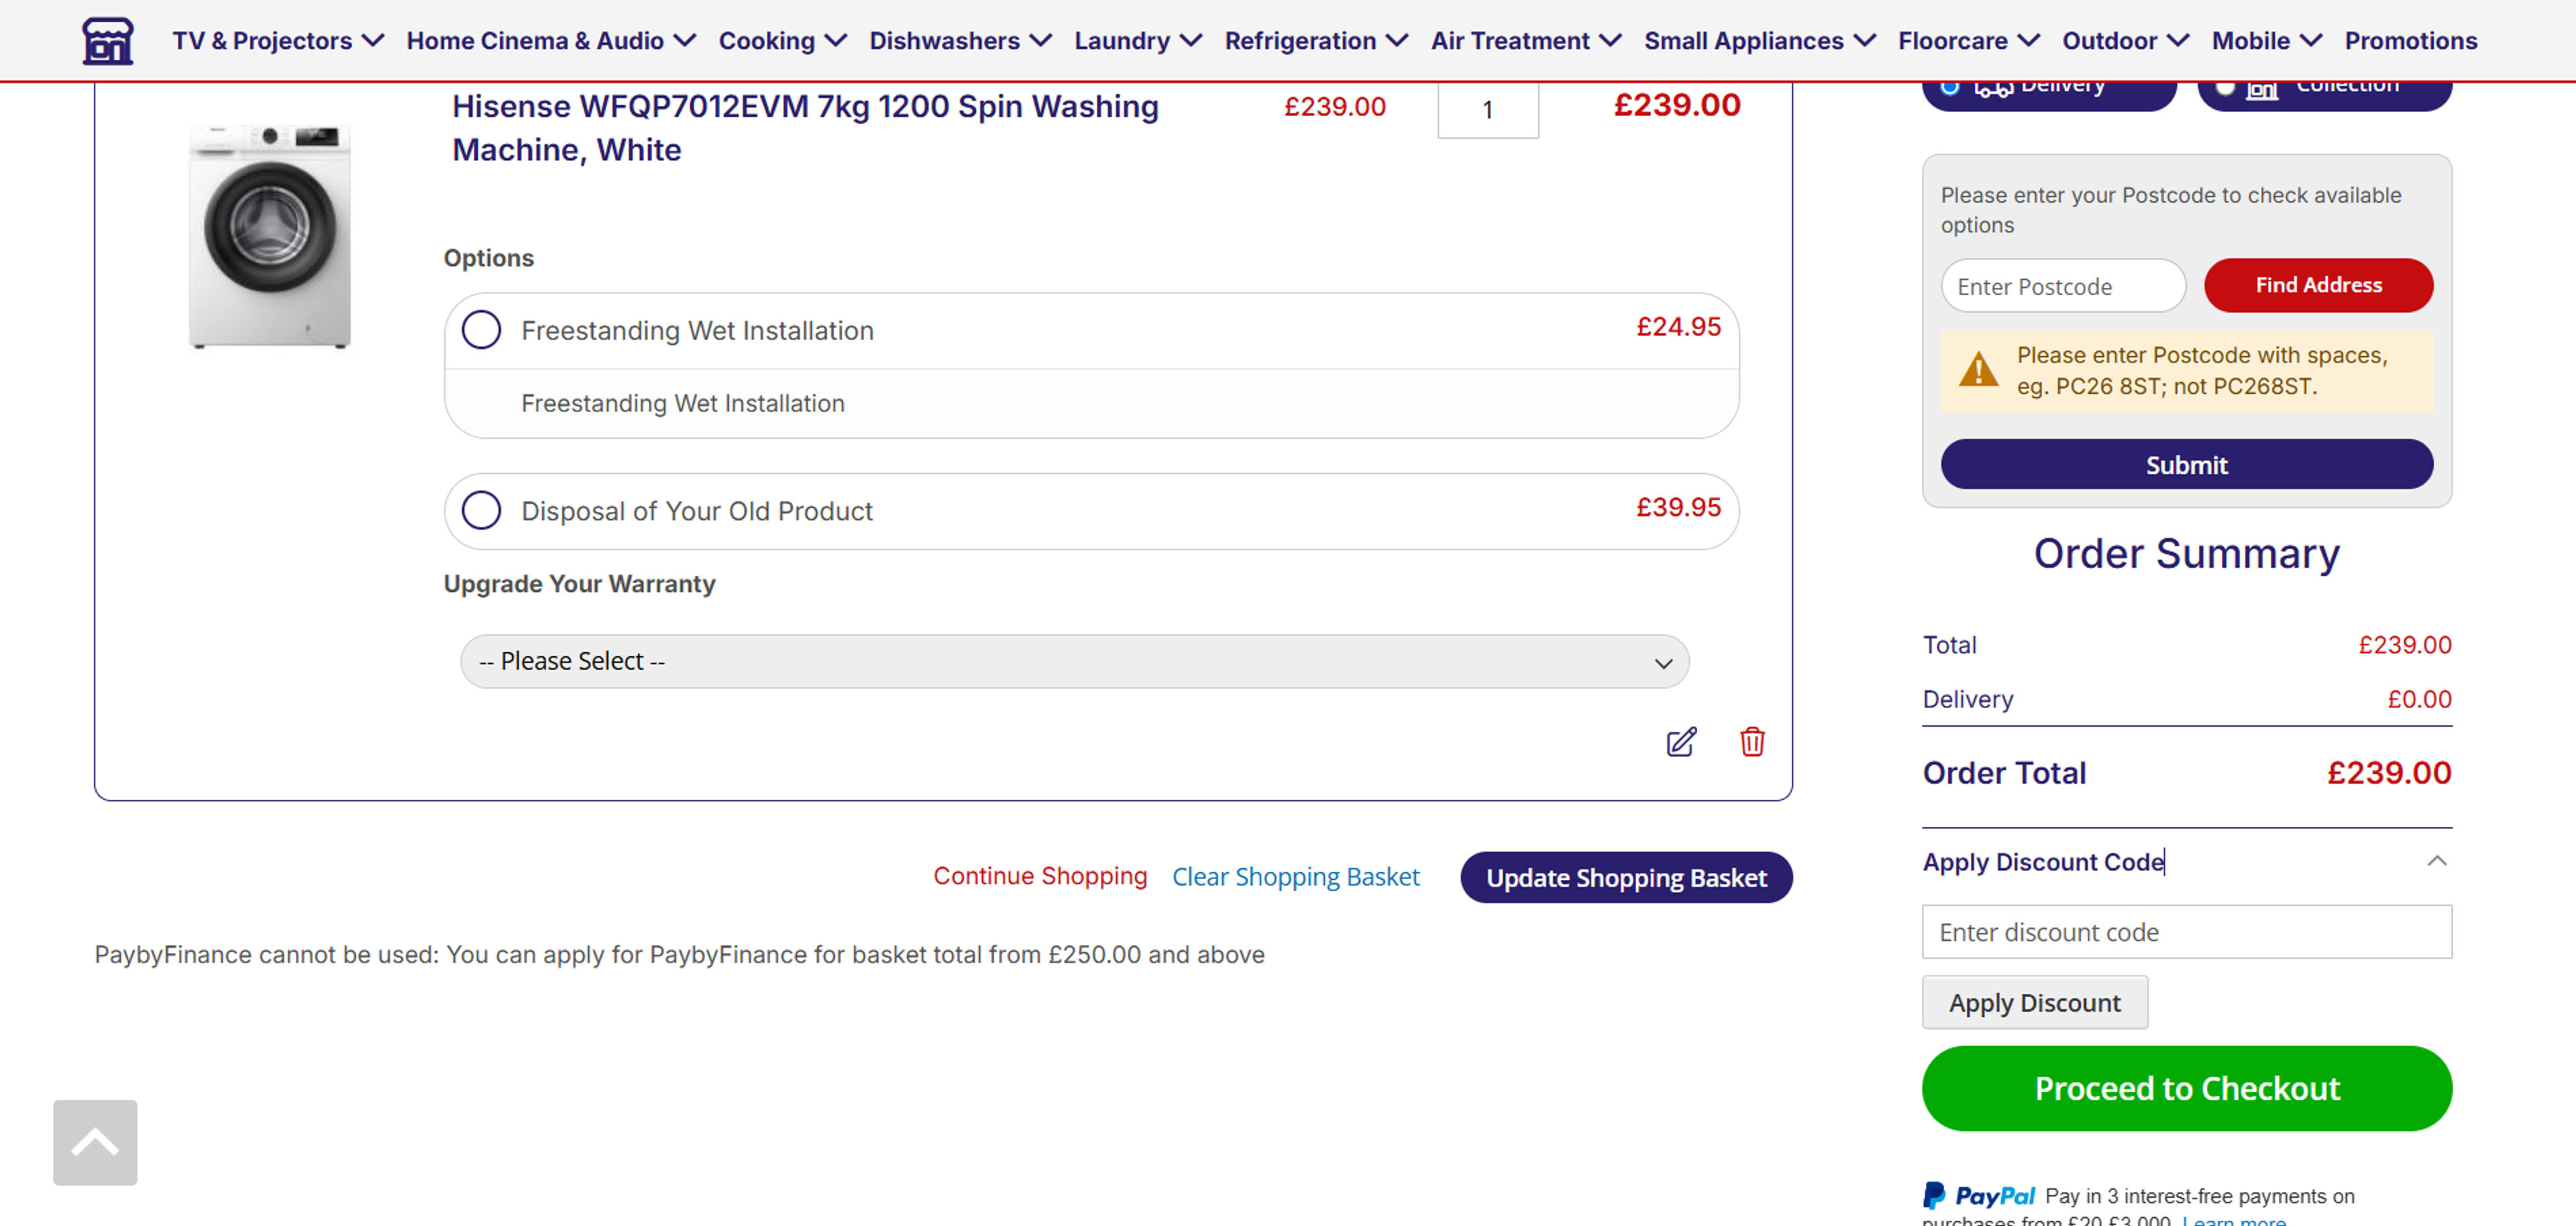The width and height of the screenshot is (2576, 1226).
Task: Click Proceed to Checkout
Action: click(x=2186, y=1088)
